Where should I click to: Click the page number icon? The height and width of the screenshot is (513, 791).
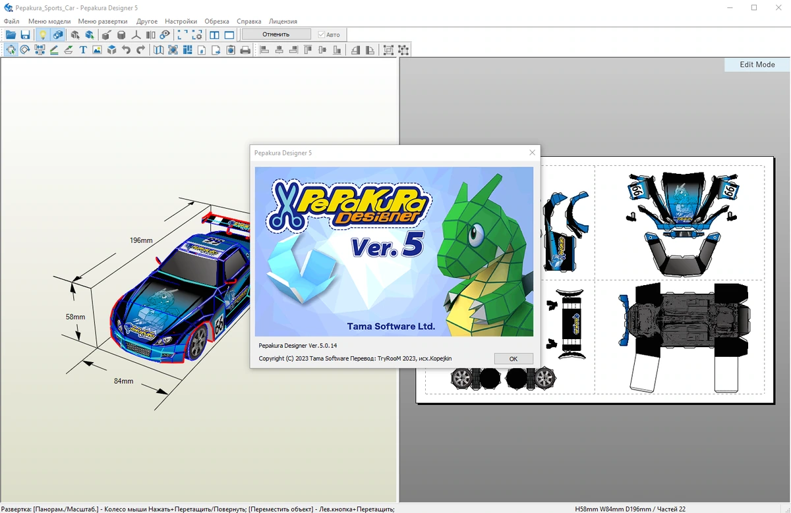click(202, 49)
